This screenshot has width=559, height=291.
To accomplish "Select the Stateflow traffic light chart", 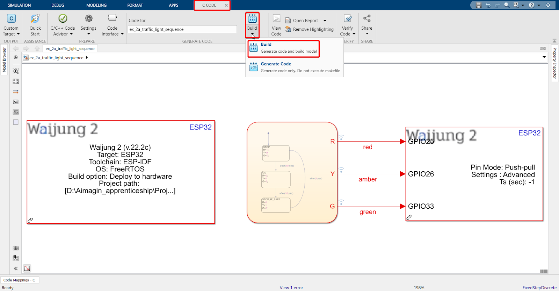I will click(x=292, y=172).
